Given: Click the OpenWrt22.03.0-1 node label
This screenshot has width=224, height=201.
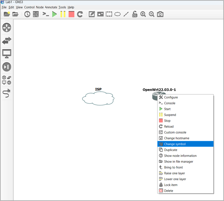Looking at the screenshot, I should [x=159, y=90].
